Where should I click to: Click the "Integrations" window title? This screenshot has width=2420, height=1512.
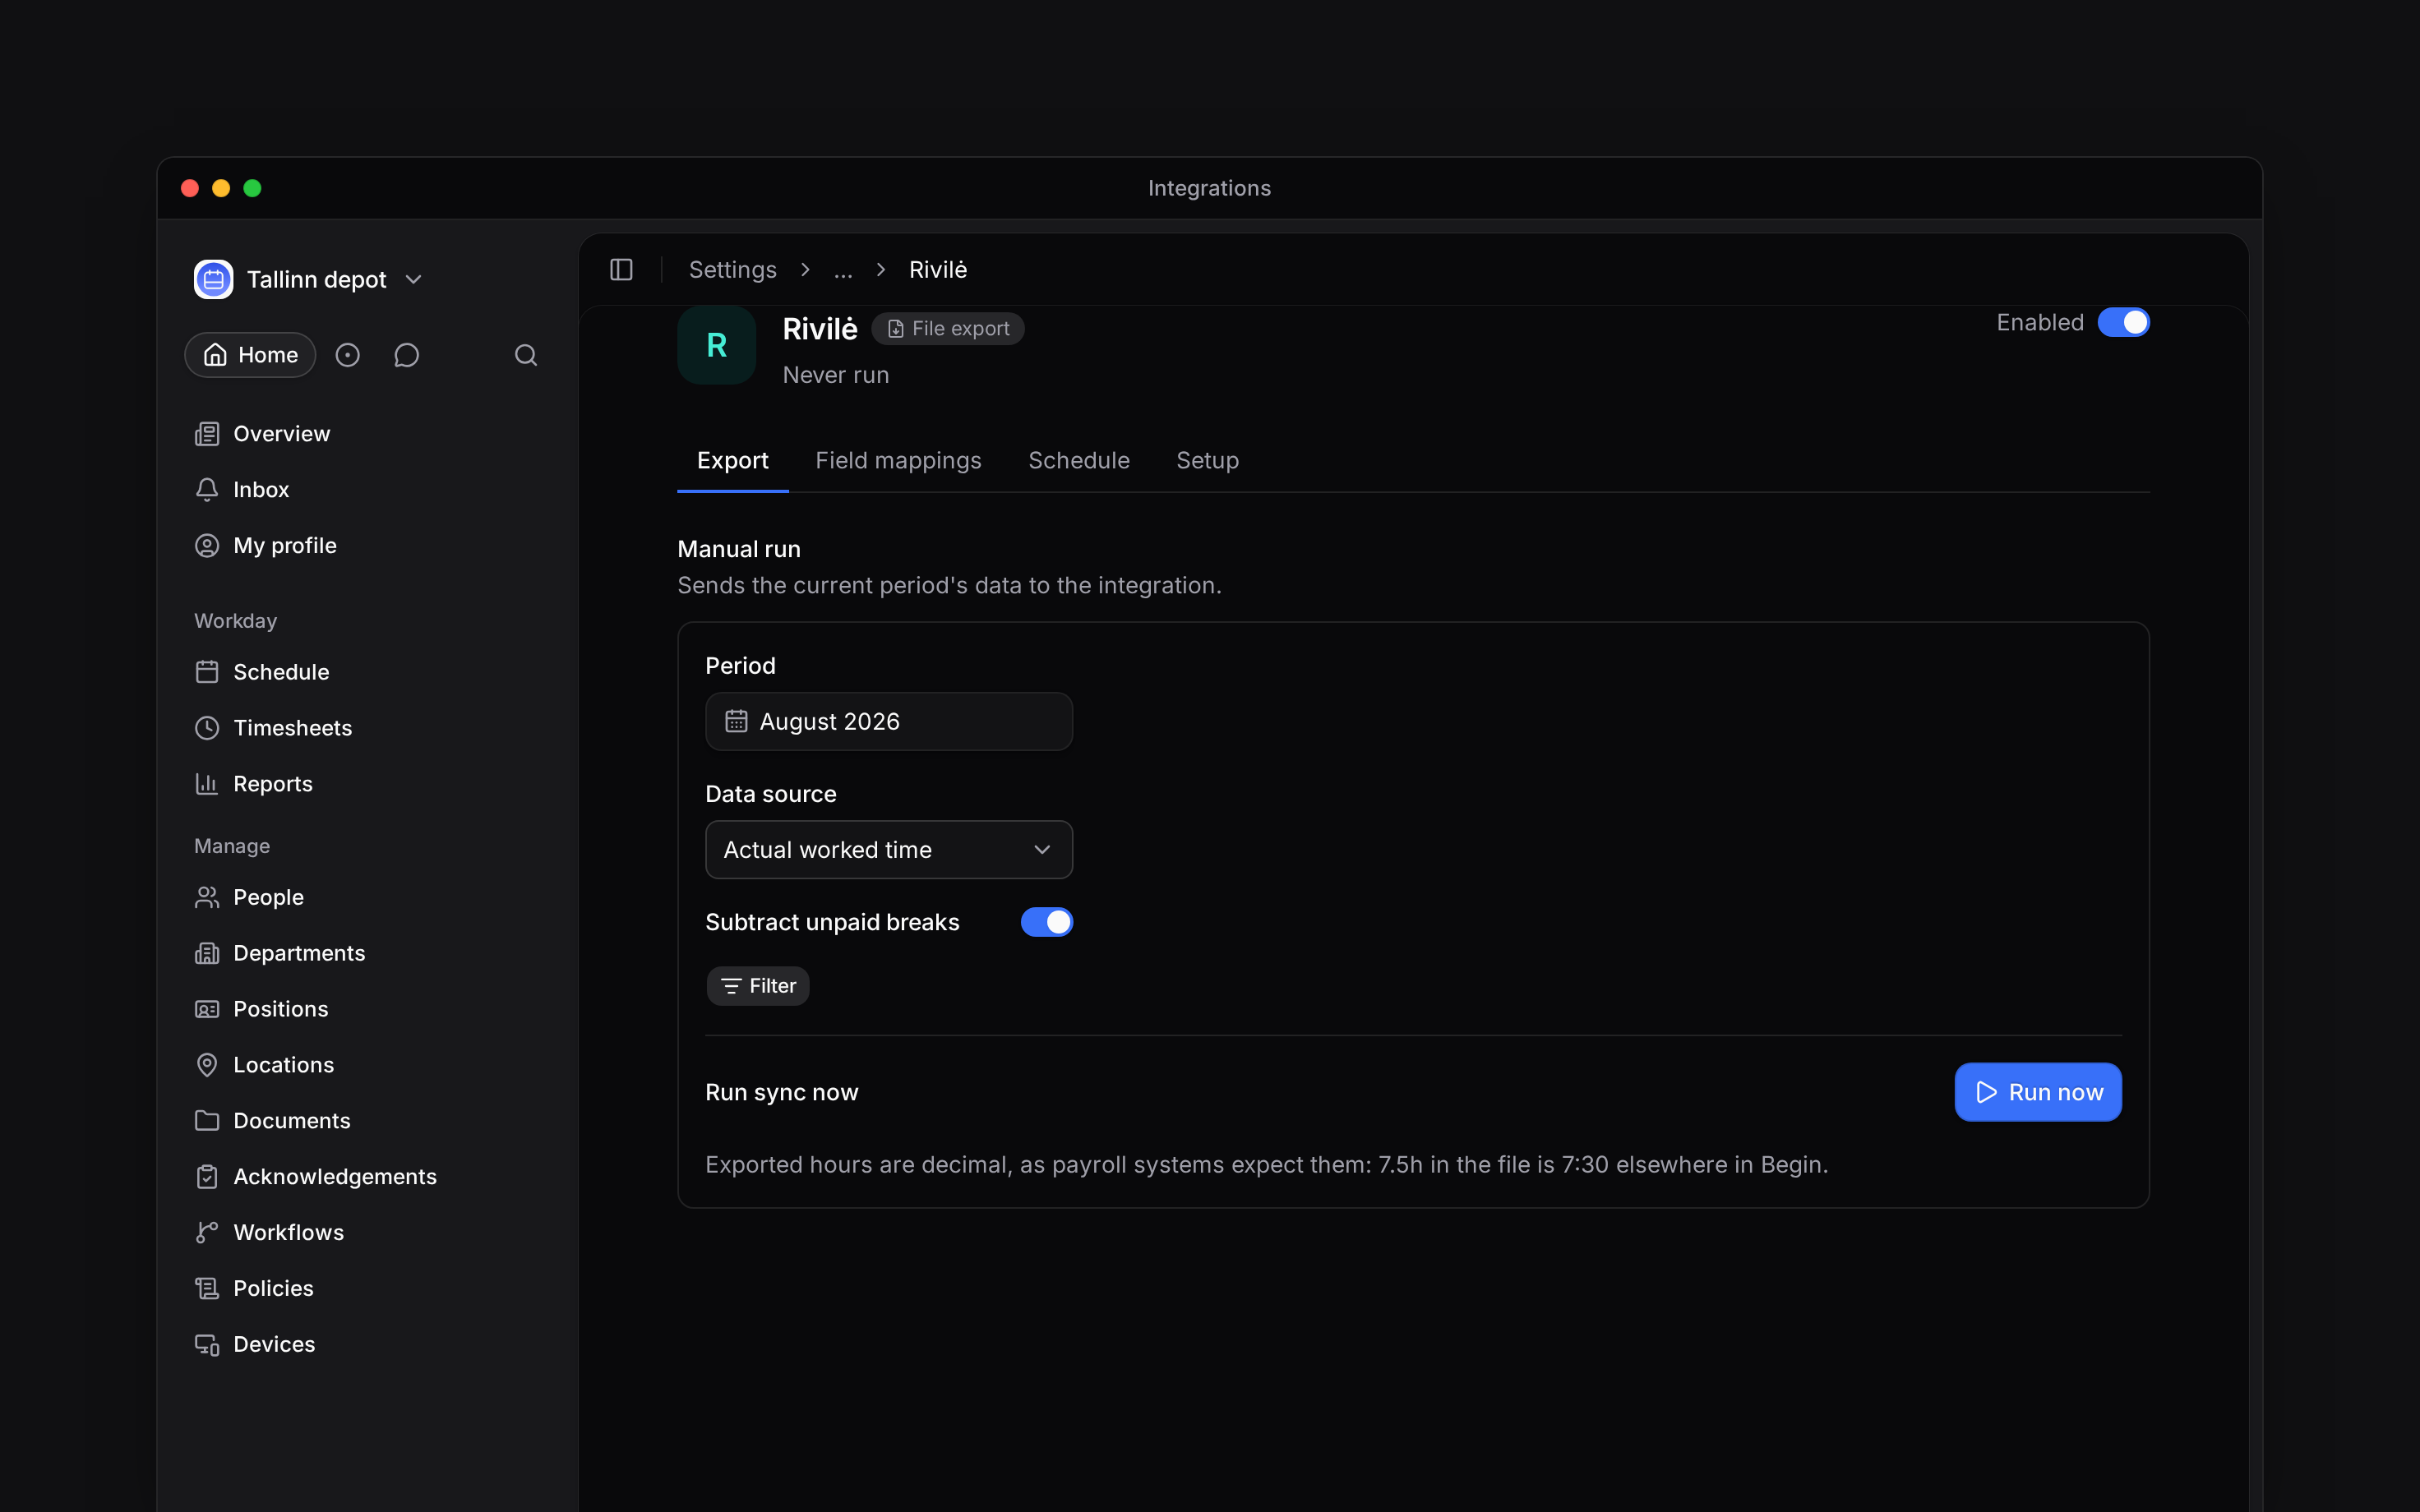(1210, 188)
